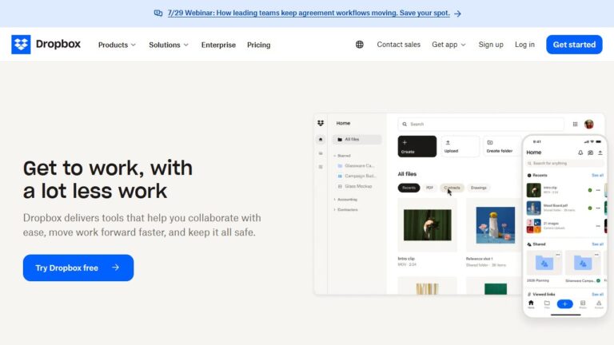Open the Reference shot 1 thumbnail
Image resolution: width=614 pixels, height=345 pixels.
tap(495, 225)
